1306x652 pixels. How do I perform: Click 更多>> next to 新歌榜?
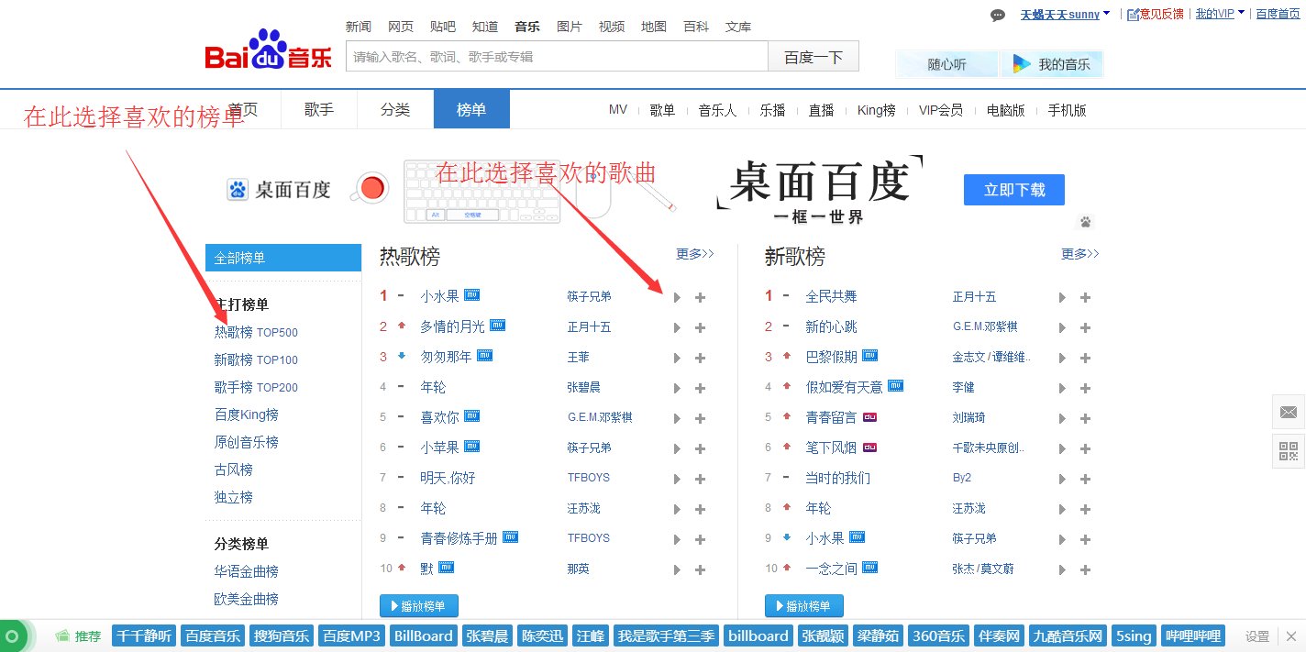coord(1079,254)
